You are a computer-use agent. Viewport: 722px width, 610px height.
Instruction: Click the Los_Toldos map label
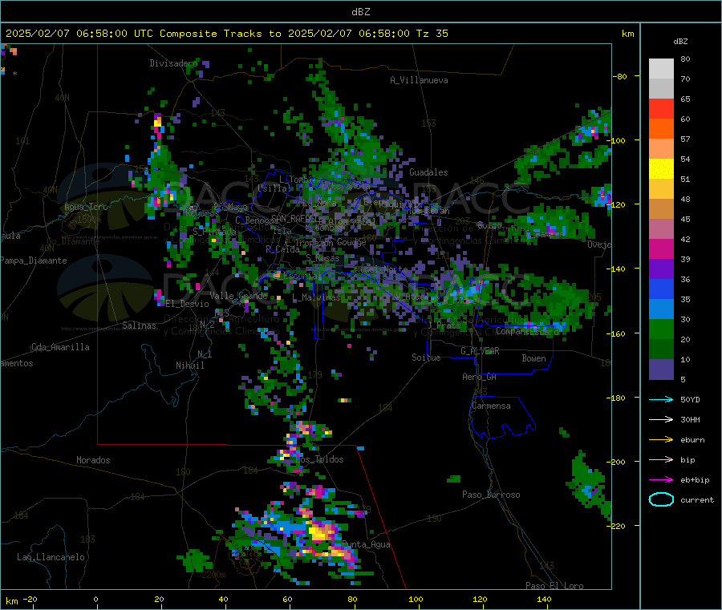tap(319, 459)
